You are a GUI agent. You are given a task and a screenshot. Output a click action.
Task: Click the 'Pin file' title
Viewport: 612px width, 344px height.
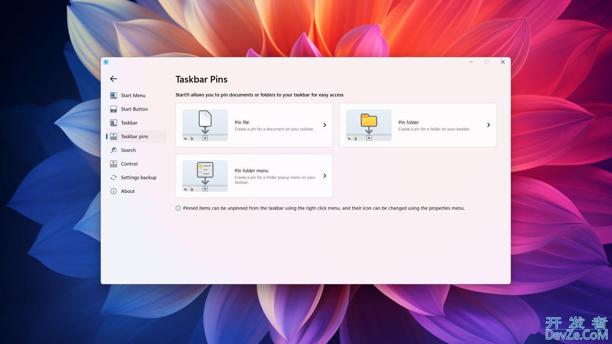coord(242,122)
